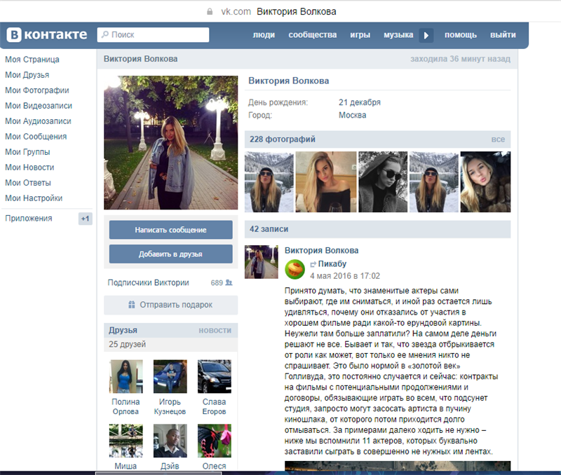Image resolution: width=561 pixels, height=475 pixels.
Task: Open Мои Настройки in sidebar
Action: (x=34, y=198)
